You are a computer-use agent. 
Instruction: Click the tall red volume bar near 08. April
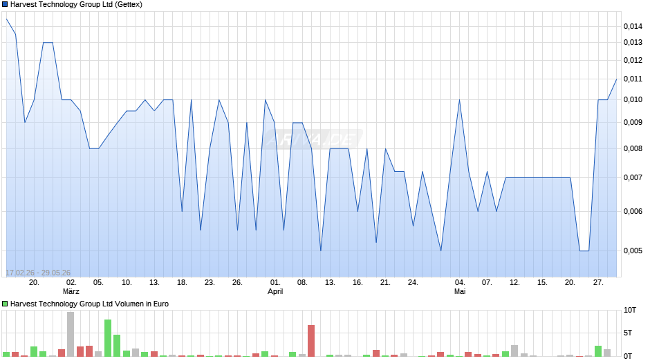click(311, 341)
